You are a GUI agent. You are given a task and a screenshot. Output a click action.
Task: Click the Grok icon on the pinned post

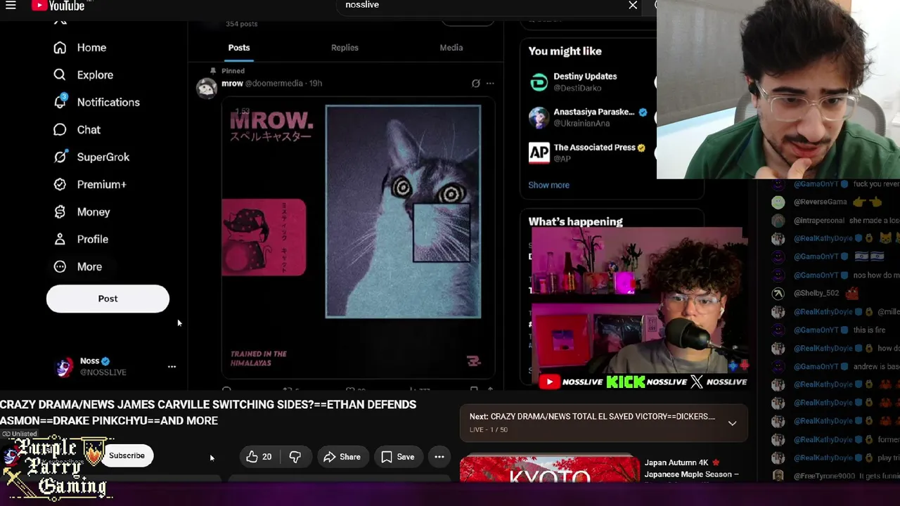(x=476, y=84)
